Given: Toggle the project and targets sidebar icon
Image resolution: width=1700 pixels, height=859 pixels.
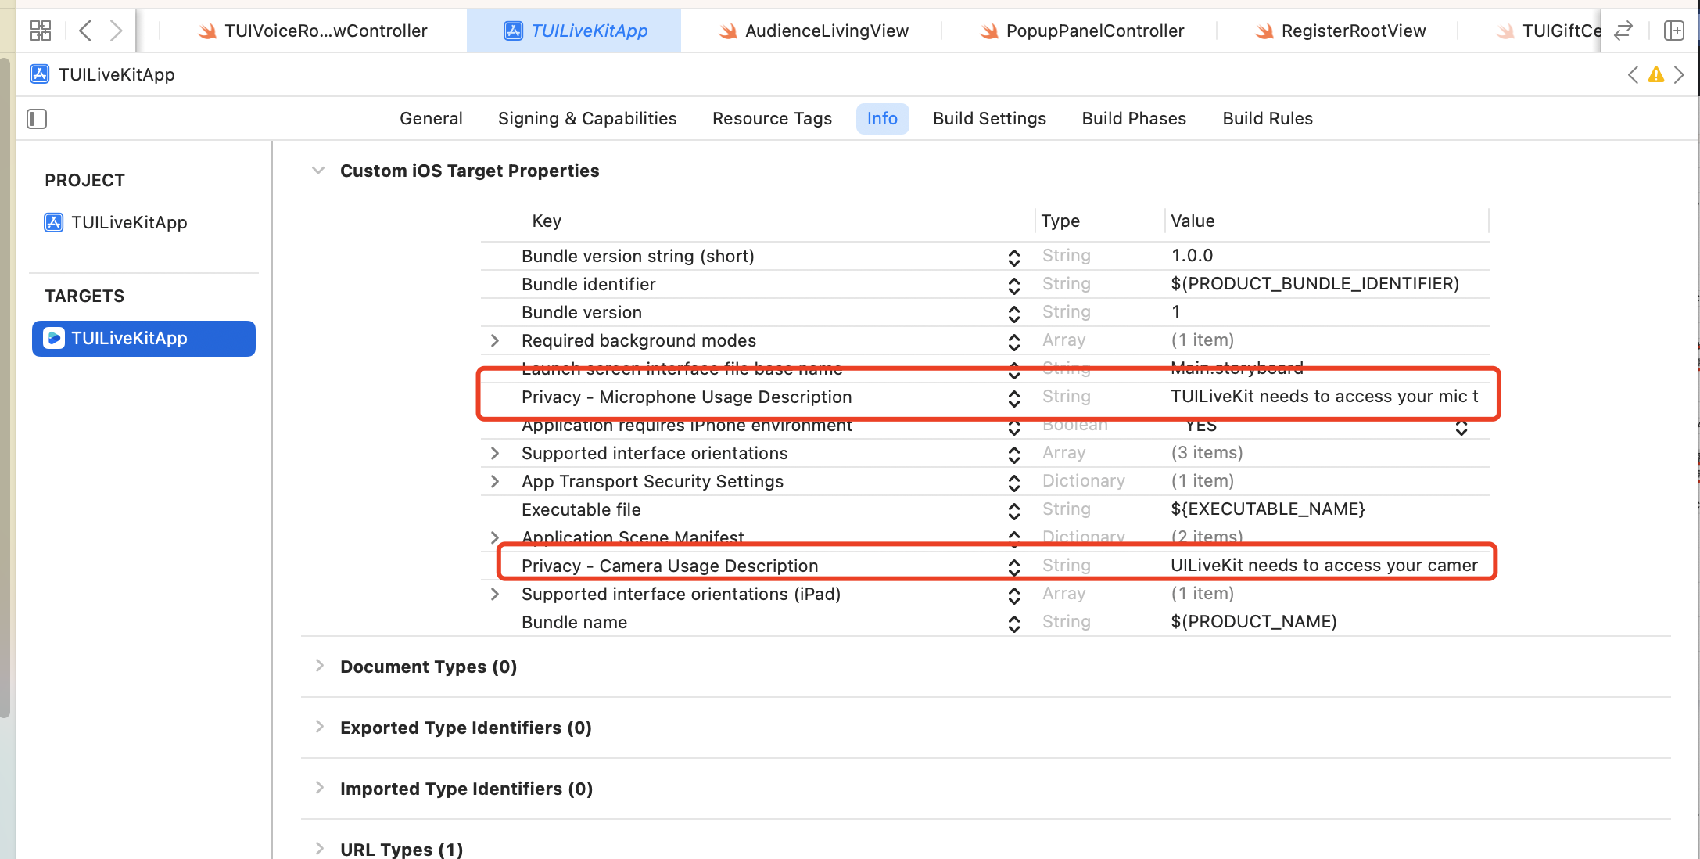Looking at the screenshot, I should [x=37, y=119].
